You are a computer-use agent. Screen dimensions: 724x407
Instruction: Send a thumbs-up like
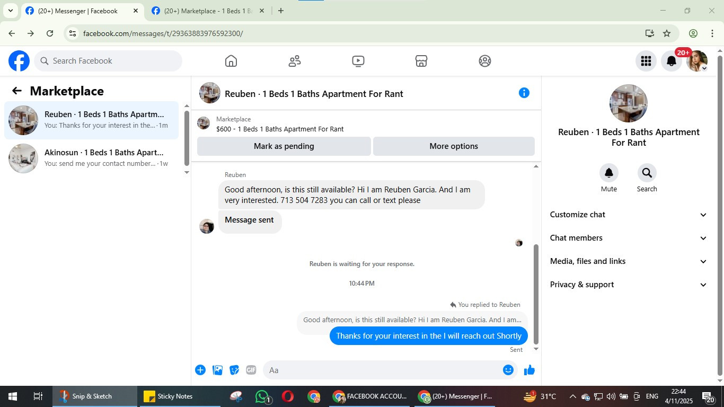[529, 370]
